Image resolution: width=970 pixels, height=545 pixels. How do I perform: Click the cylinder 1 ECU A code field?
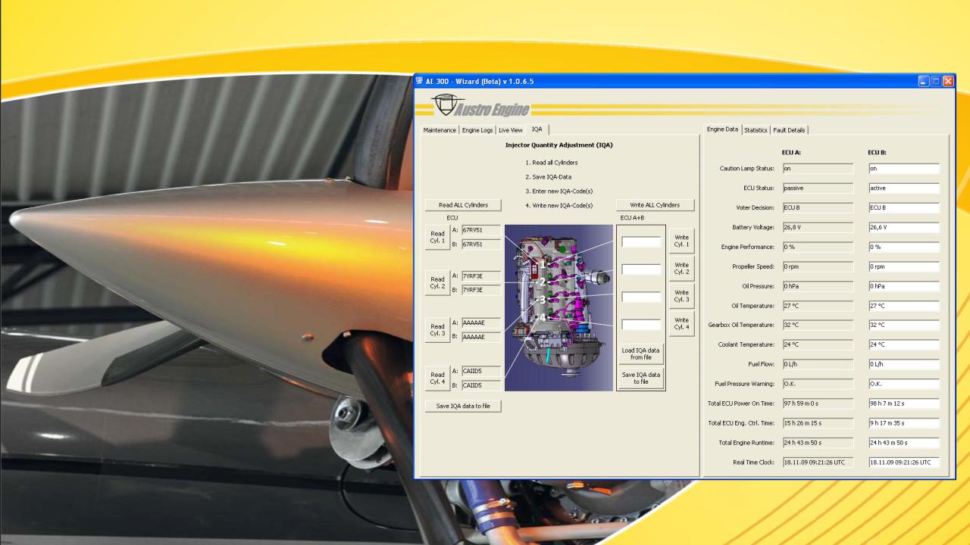[481, 229]
